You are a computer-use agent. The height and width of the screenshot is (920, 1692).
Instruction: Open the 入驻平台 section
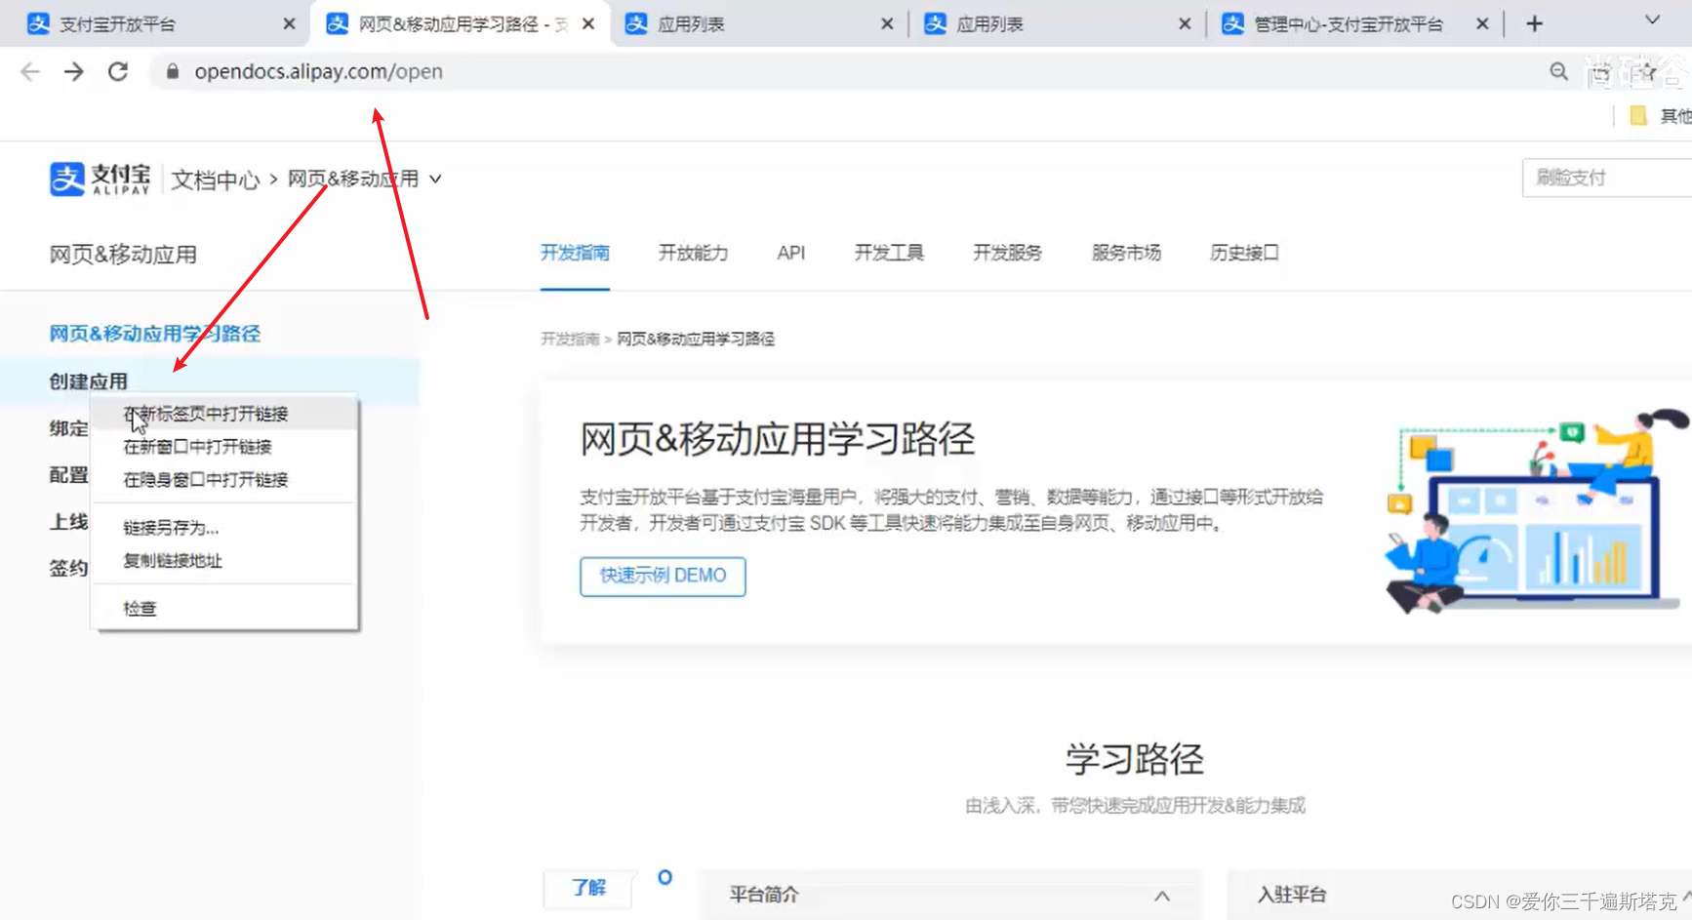1292,895
